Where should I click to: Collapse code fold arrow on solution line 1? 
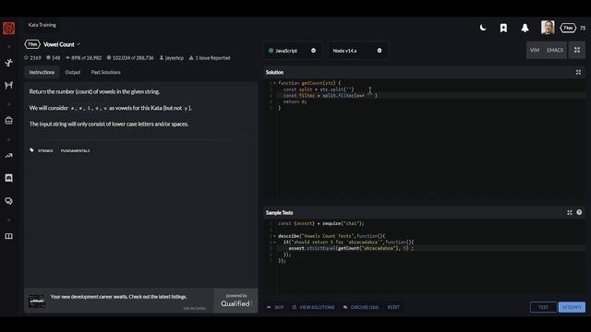pyautogui.click(x=274, y=83)
